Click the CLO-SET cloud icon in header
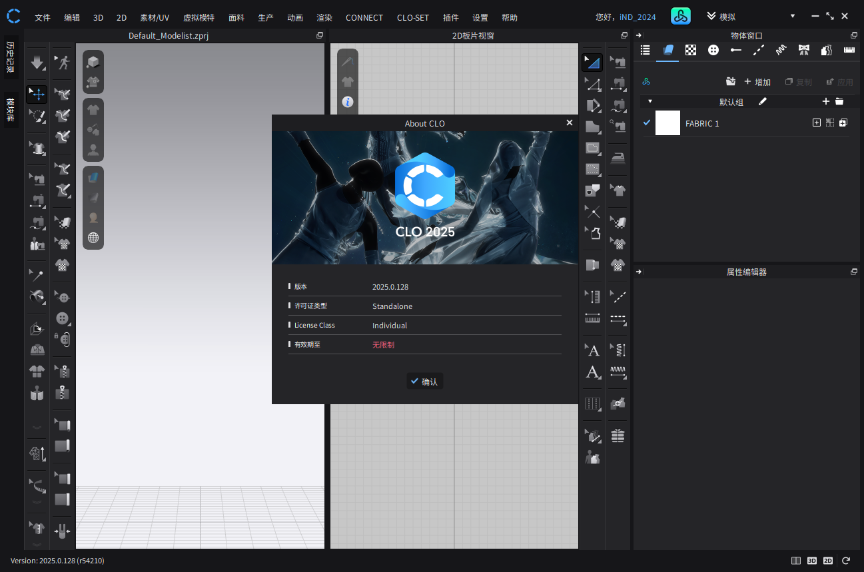864x572 pixels. coord(680,17)
